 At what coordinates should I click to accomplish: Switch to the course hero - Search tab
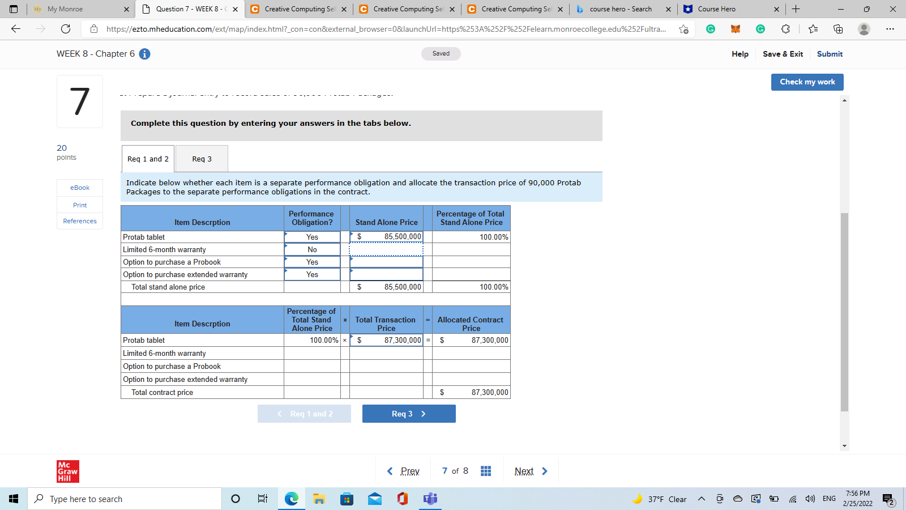click(623, 9)
